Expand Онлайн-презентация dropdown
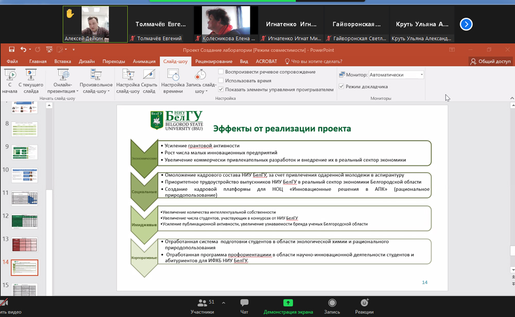Image resolution: width=515 pixels, height=317 pixels. pos(63,81)
